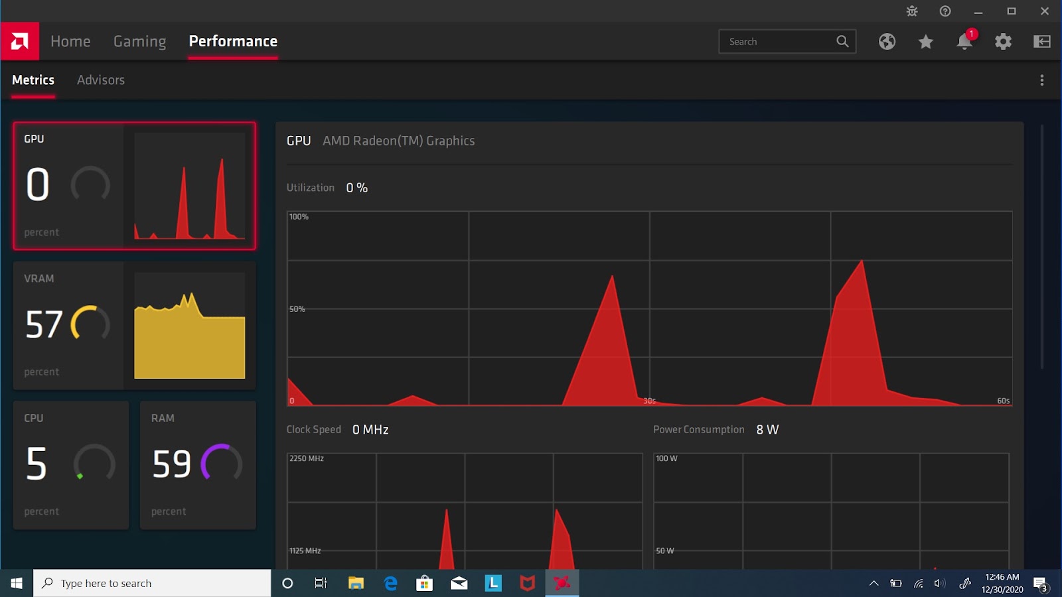Click the Clock Speed 0 MHz value
Image resolution: width=1062 pixels, height=597 pixels.
pyautogui.click(x=370, y=430)
